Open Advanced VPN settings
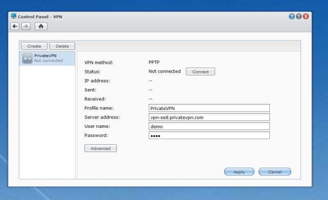Screen dimensions: 328x200 click(x=100, y=148)
